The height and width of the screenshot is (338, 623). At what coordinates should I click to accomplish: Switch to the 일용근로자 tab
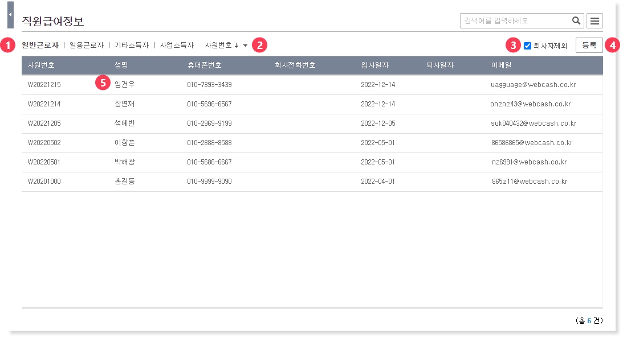point(86,45)
